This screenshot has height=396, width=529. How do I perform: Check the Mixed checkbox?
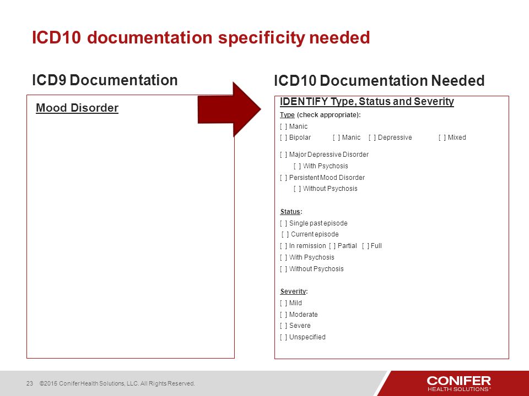click(442, 137)
